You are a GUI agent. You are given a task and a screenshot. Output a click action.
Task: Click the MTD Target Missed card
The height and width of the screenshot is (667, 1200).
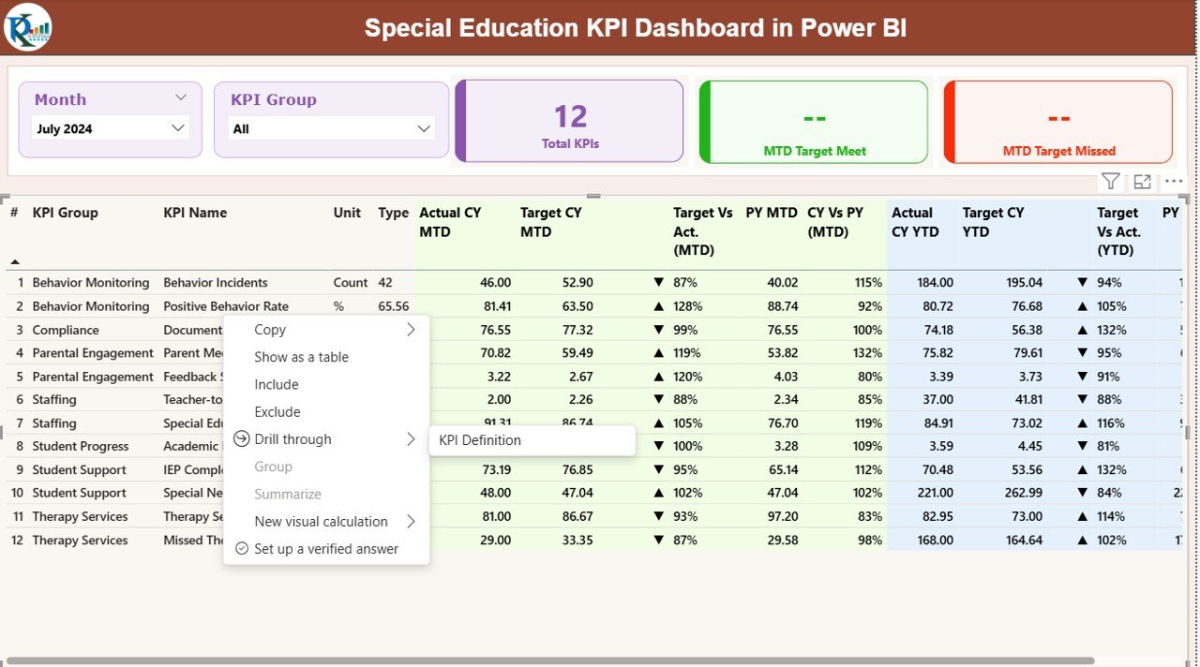pos(1058,122)
